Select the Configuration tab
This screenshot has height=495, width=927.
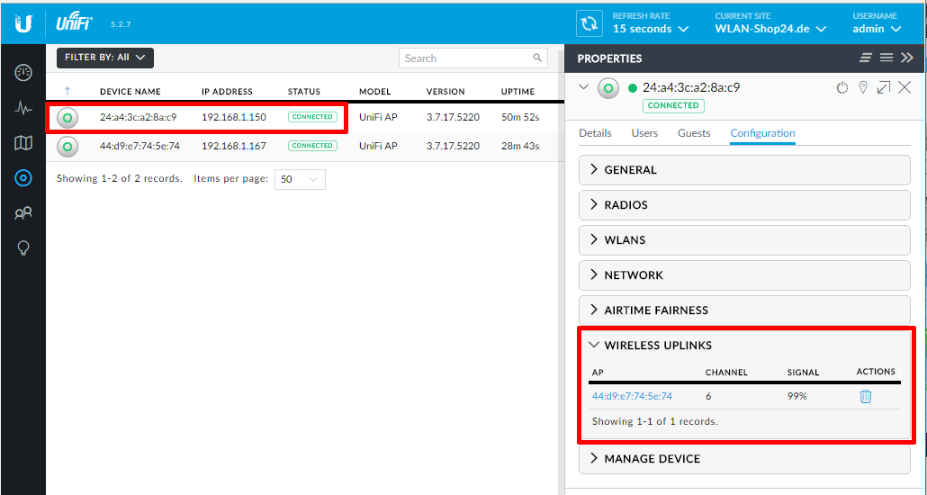[x=762, y=134]
